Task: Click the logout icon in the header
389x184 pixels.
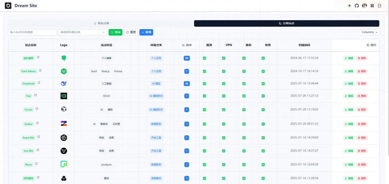Action: pyautogui.click(x=380, y=6)
